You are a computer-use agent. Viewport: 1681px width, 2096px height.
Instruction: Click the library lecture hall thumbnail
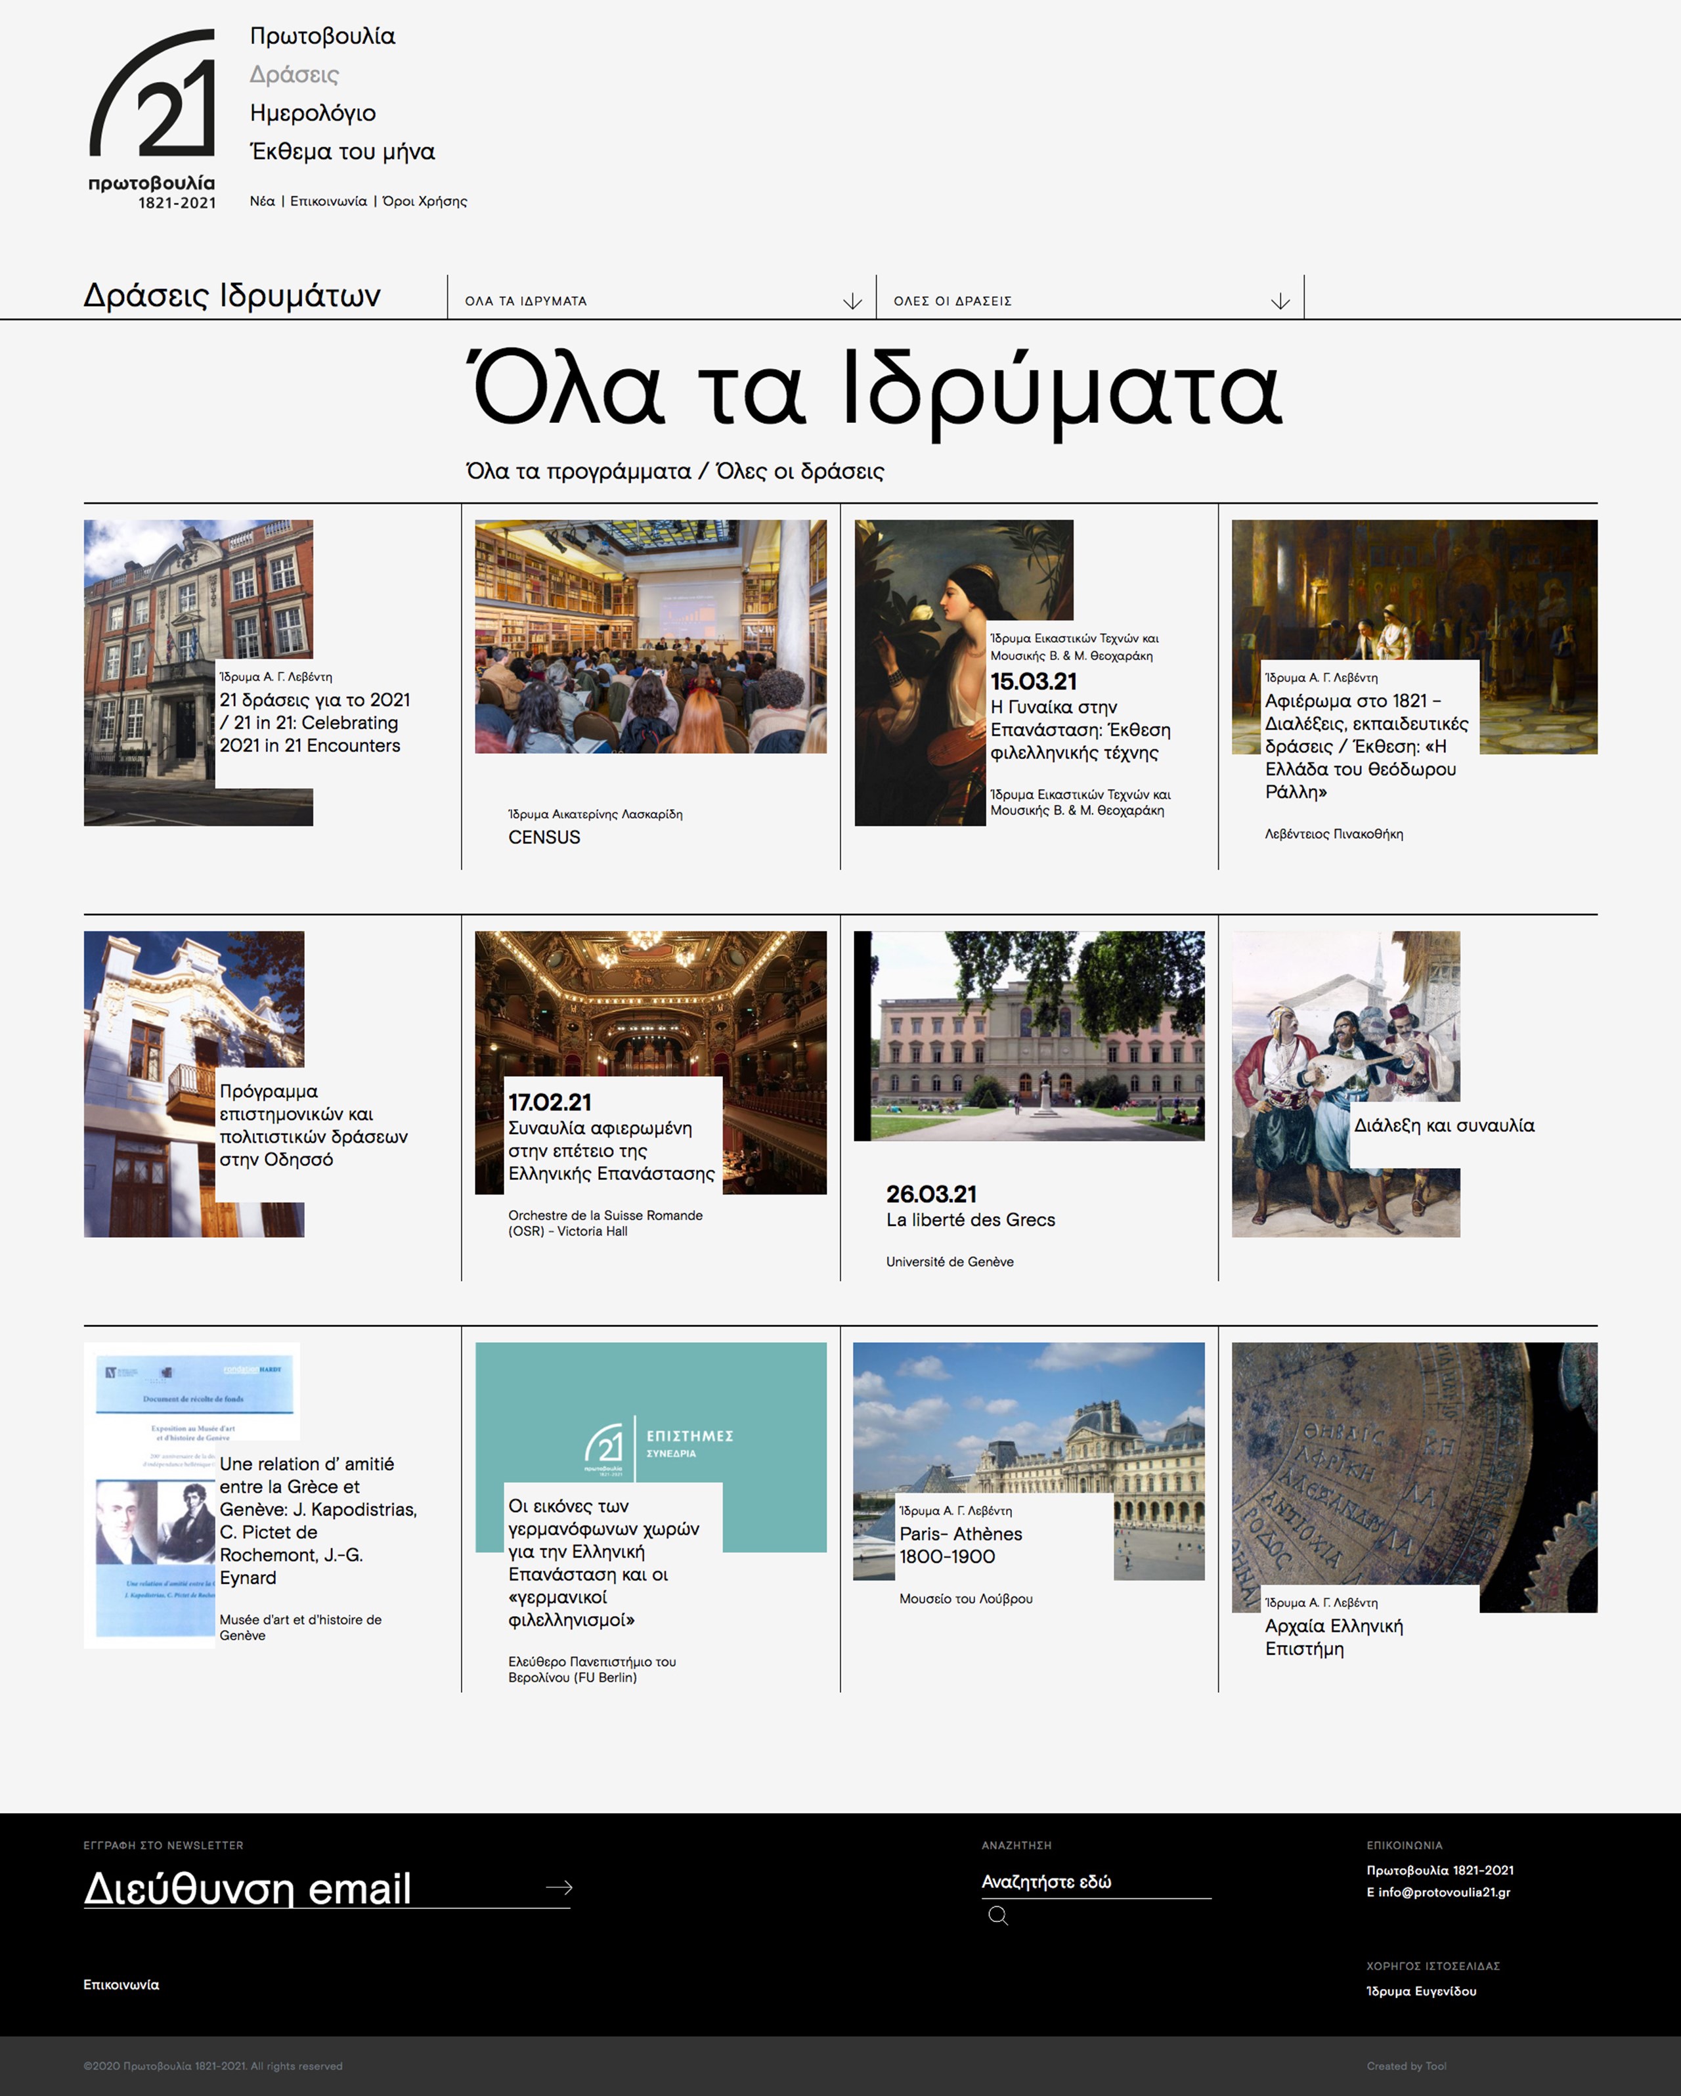click(x=651, y=636)
